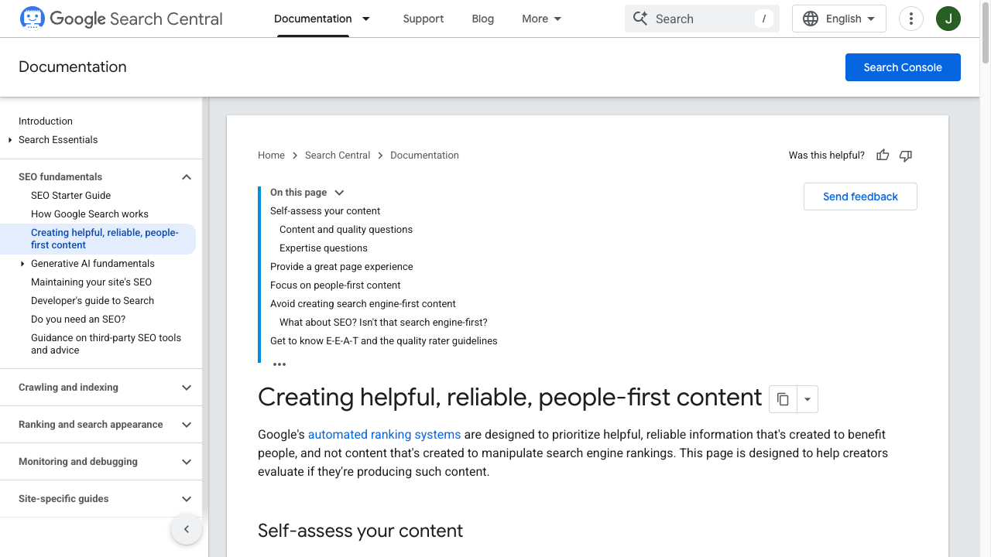Go to the Blog tab
The image size is (991, 557).
(483, 19)
